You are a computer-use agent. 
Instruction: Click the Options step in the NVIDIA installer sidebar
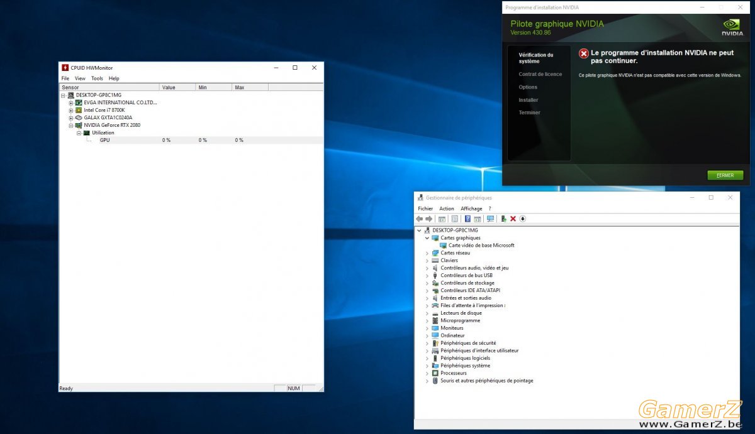click(528, 87)
